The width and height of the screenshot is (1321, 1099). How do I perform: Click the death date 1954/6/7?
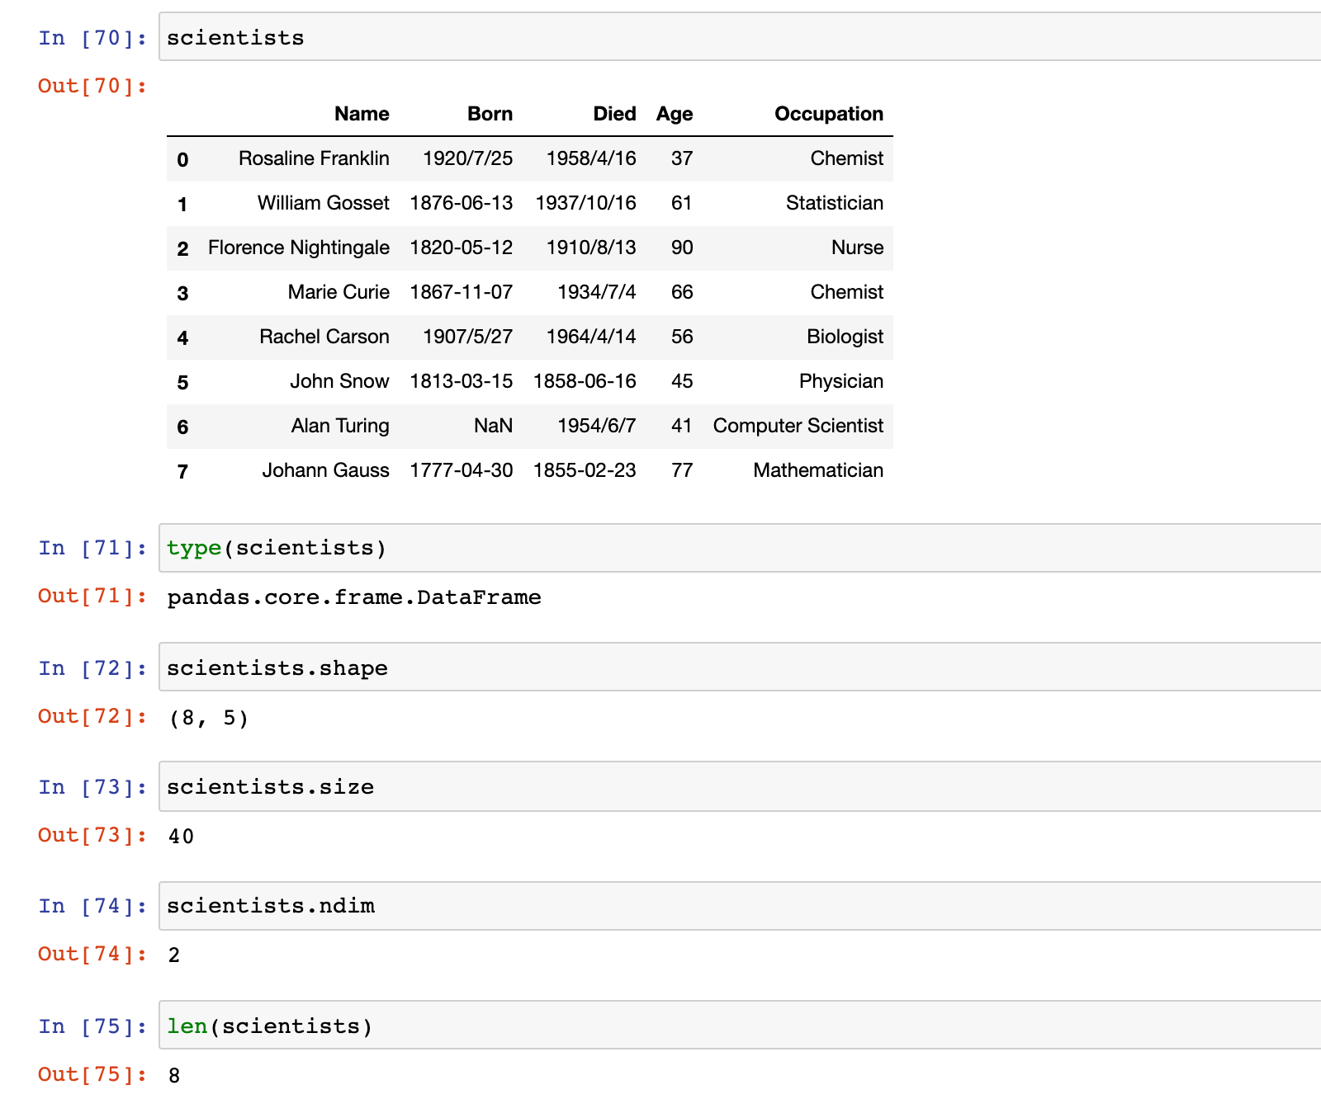[x=596, y=426]
